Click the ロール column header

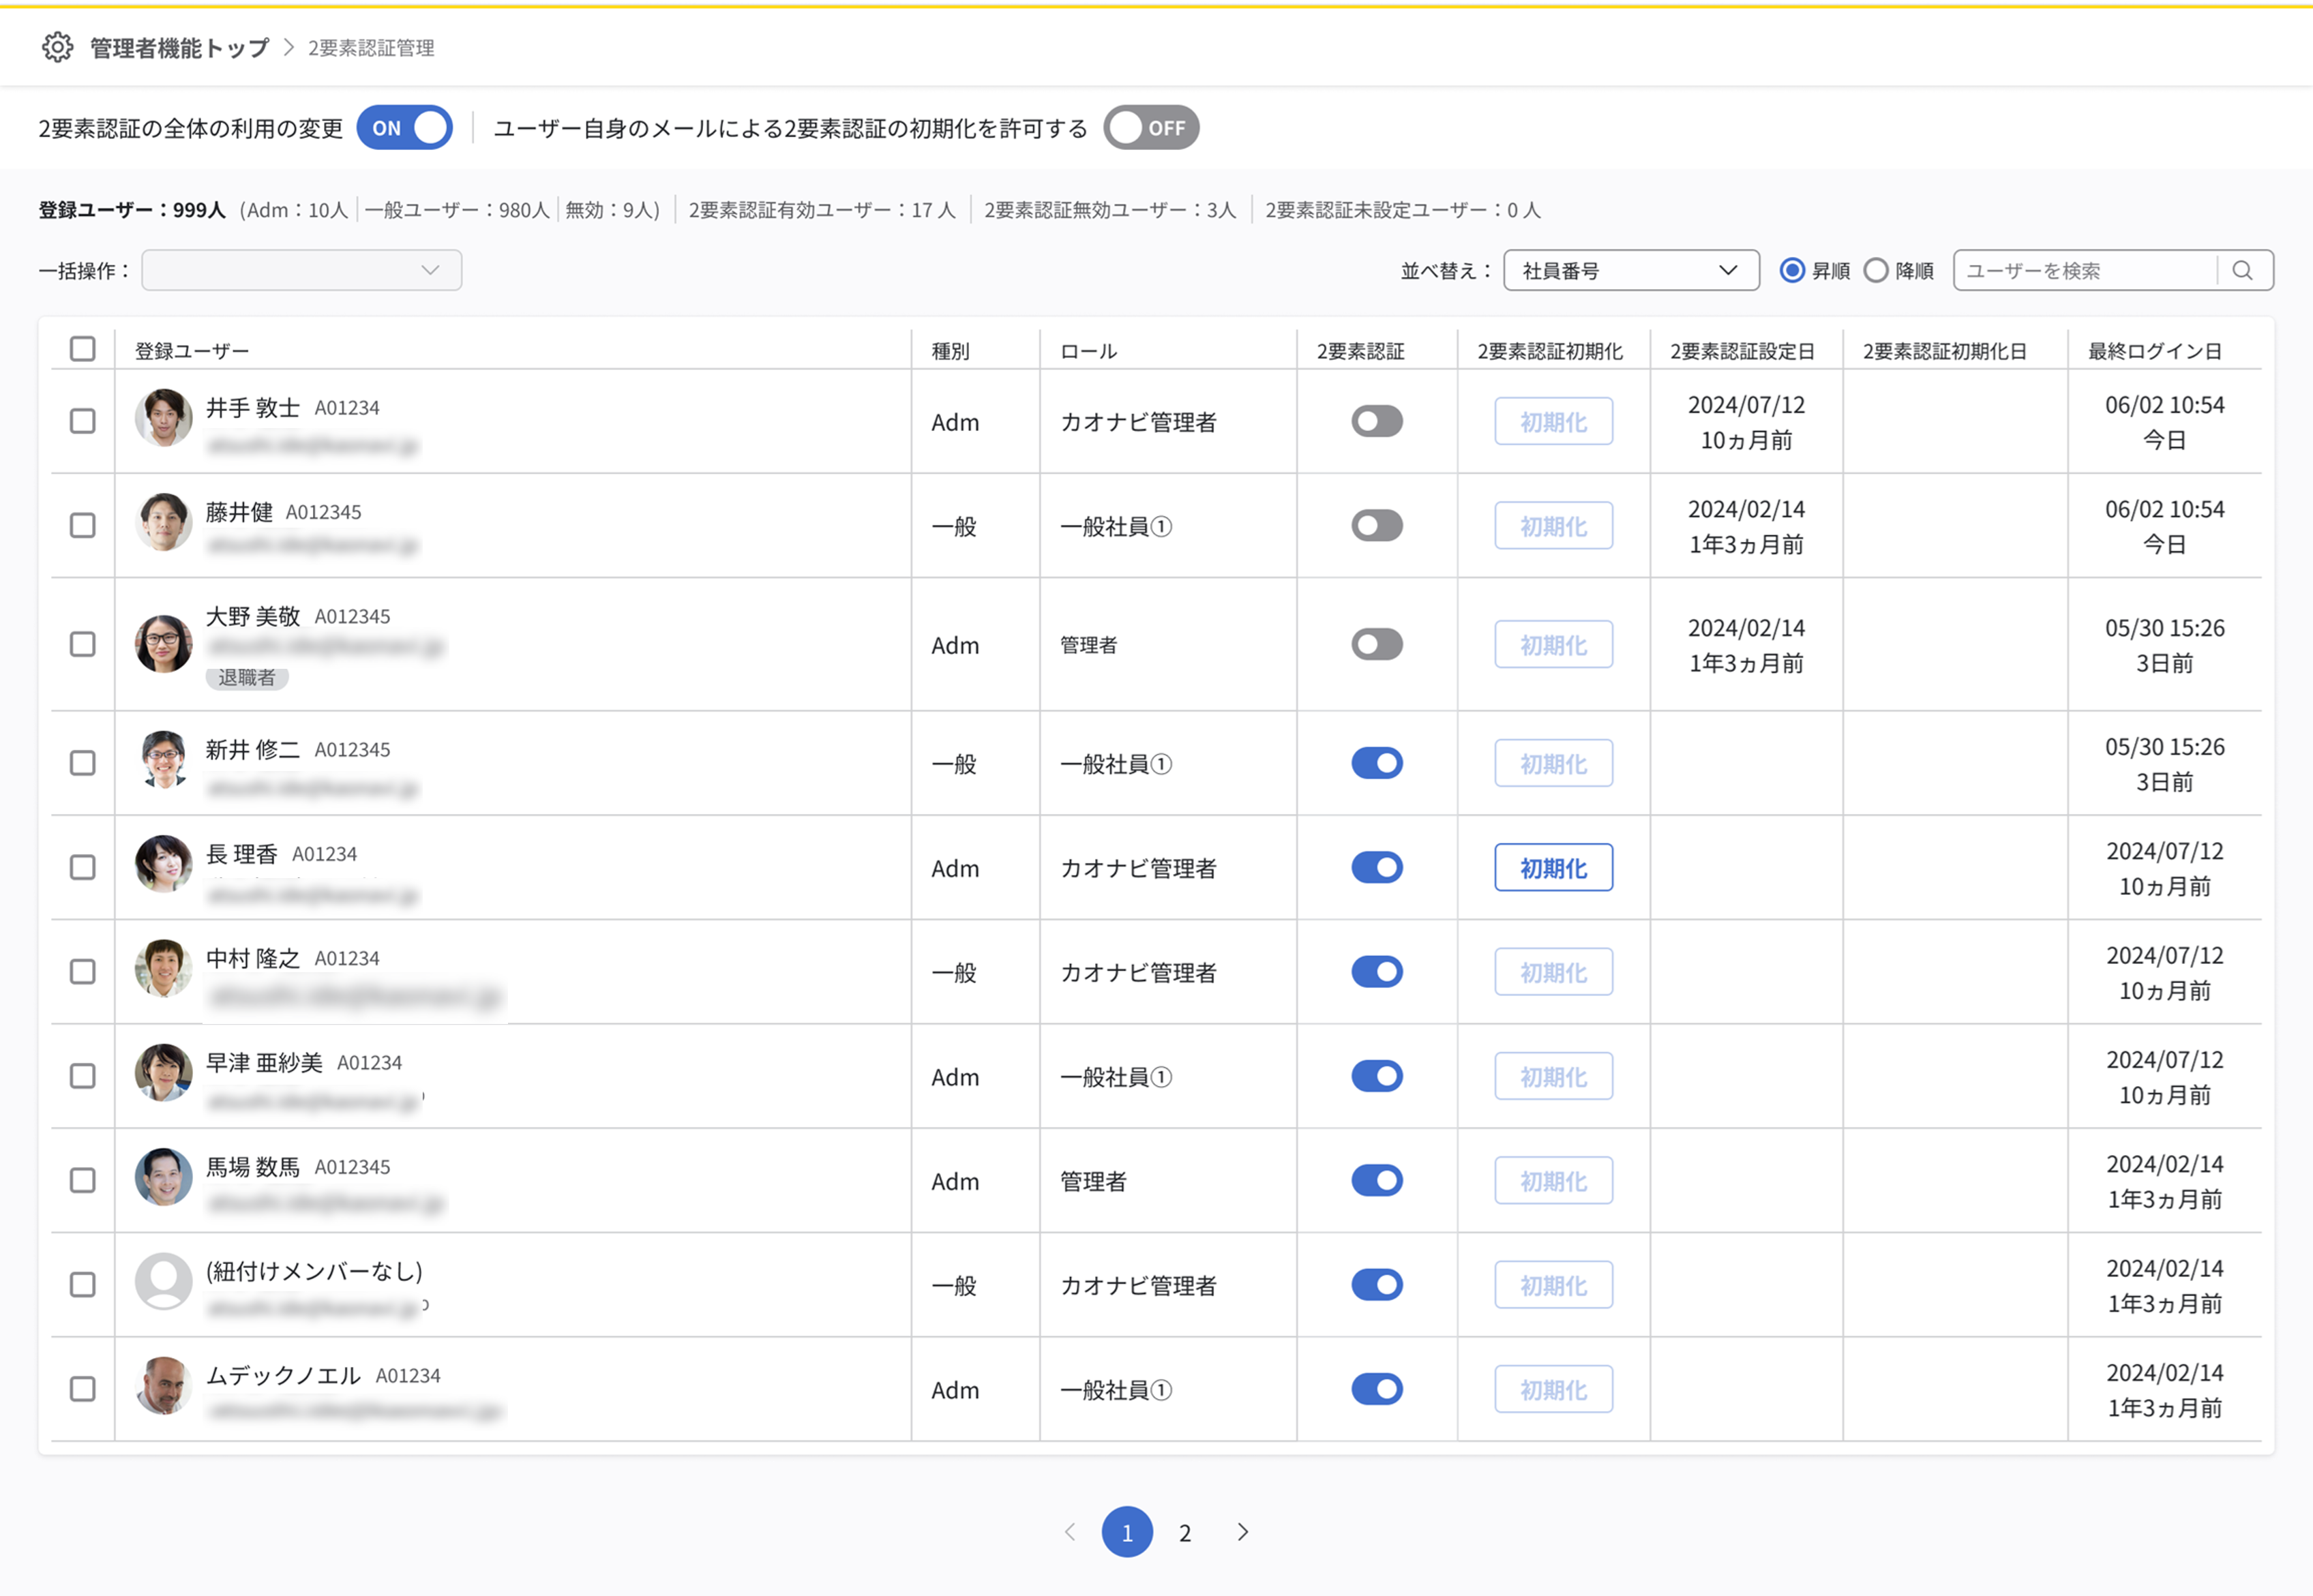1088,351
